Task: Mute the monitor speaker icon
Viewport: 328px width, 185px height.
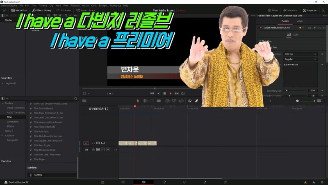Action: [x=297, y=101]
